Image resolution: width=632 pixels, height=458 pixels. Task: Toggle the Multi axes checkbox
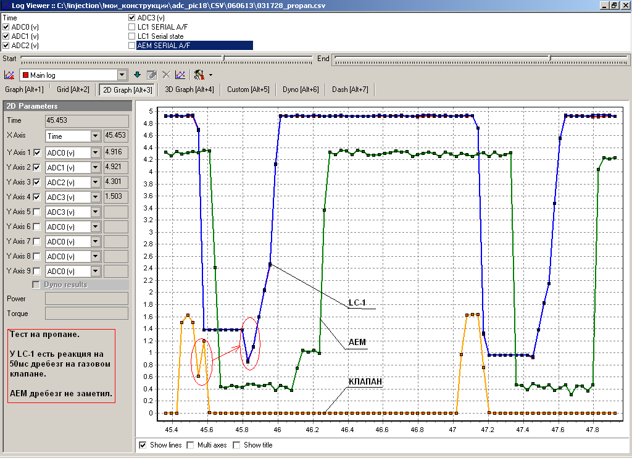[190, 445]
